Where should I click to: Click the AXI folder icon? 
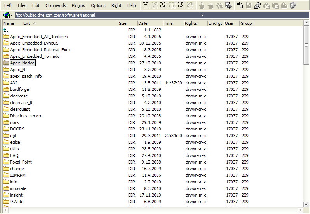point(6,83)
